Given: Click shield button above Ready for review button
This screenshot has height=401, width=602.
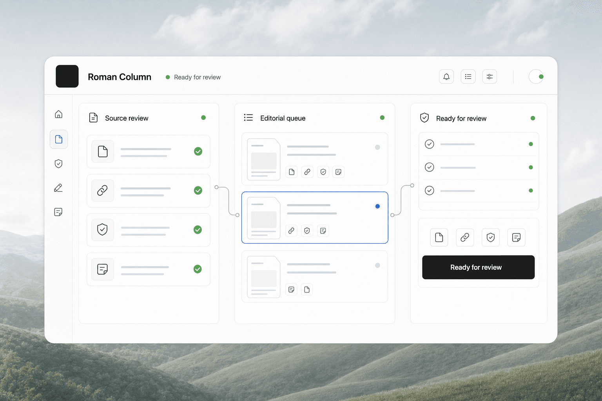Looking at the screenshot, I should click(491, 237).
